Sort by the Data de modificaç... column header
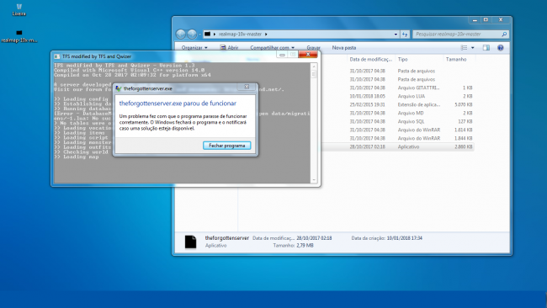 coord(371,59)
